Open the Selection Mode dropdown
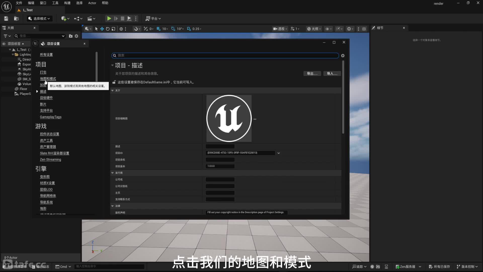Viewport: 483px width, 272px height. pyautogui.click(x=39, y=18)
